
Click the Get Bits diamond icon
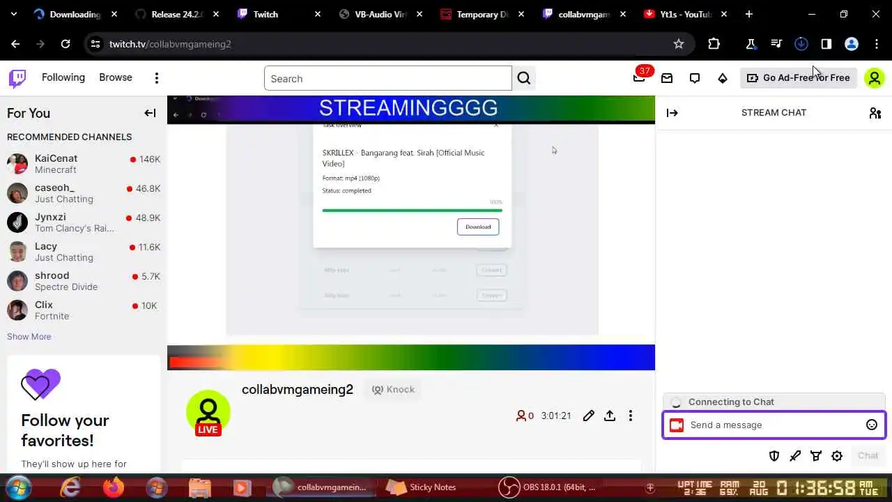point(723,78)
